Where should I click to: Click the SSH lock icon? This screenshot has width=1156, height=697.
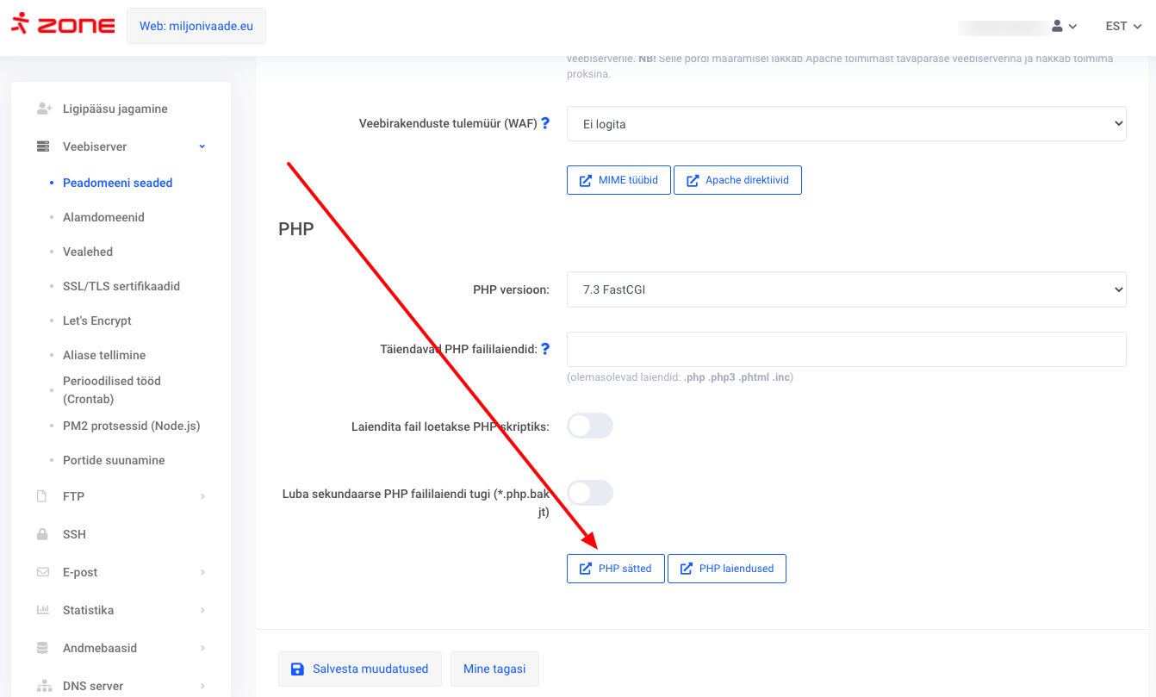[x=42, y=534]
